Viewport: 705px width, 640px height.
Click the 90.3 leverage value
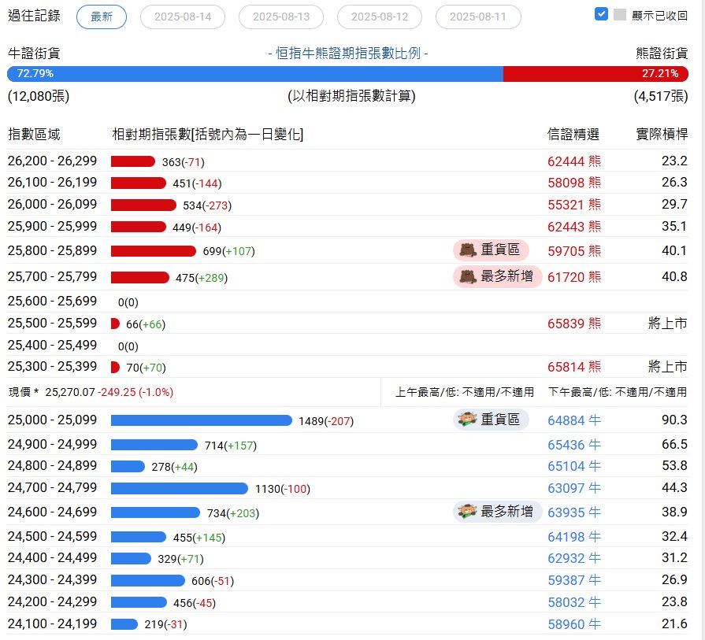(674, 420)
